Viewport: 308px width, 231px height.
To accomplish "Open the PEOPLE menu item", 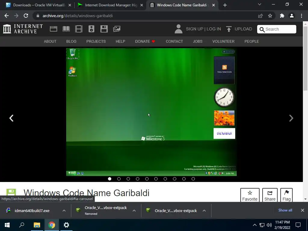I will 252,42.
